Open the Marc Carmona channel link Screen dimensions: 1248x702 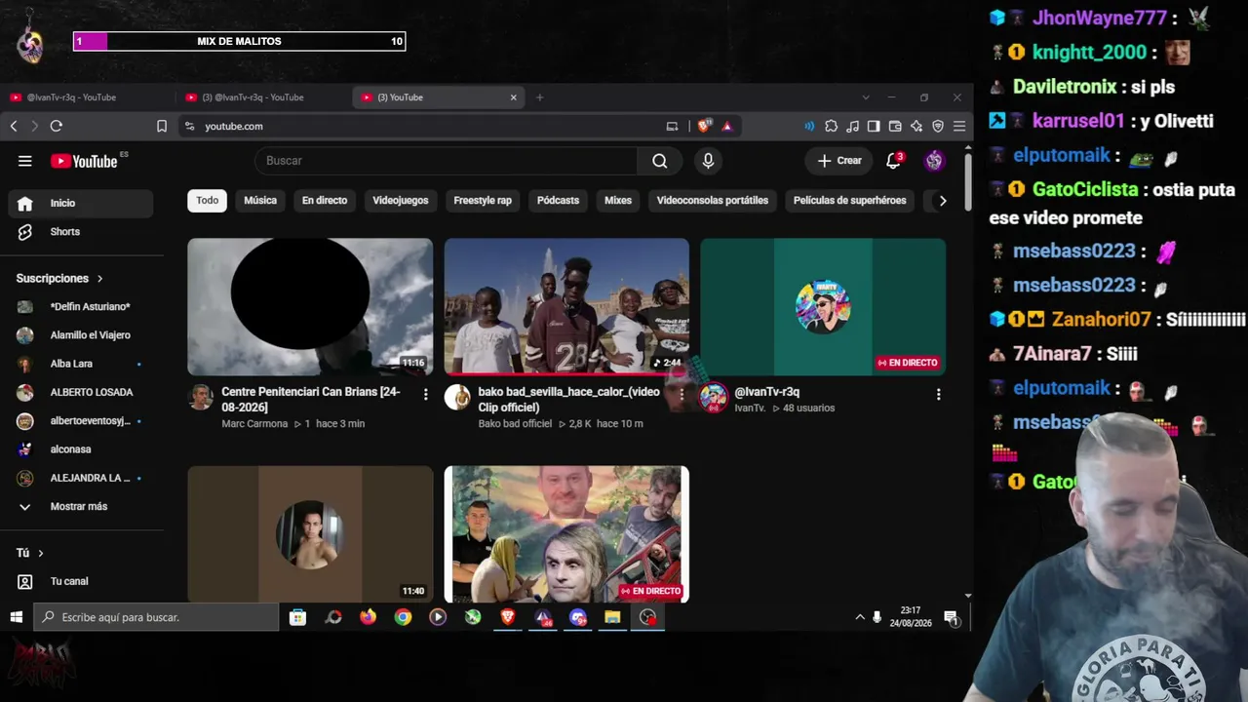coord(254,424)
